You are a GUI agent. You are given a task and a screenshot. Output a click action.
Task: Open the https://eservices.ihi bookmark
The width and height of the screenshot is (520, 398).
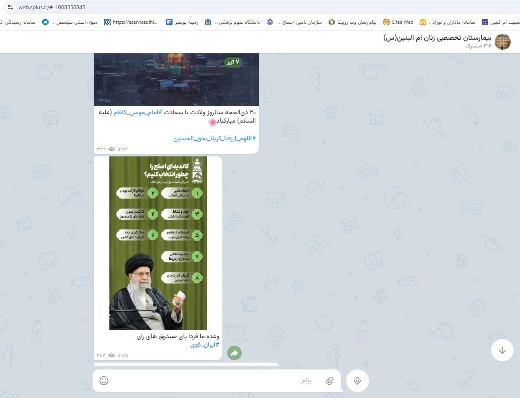tap(131, 22)
